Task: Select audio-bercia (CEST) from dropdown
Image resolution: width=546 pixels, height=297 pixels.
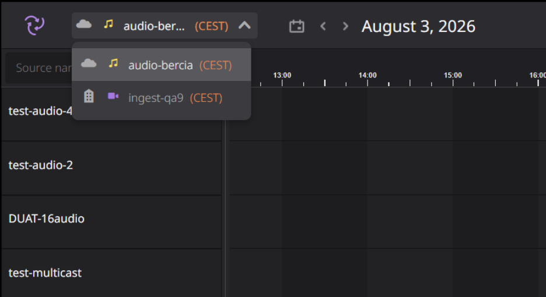Action: (161, 65)
